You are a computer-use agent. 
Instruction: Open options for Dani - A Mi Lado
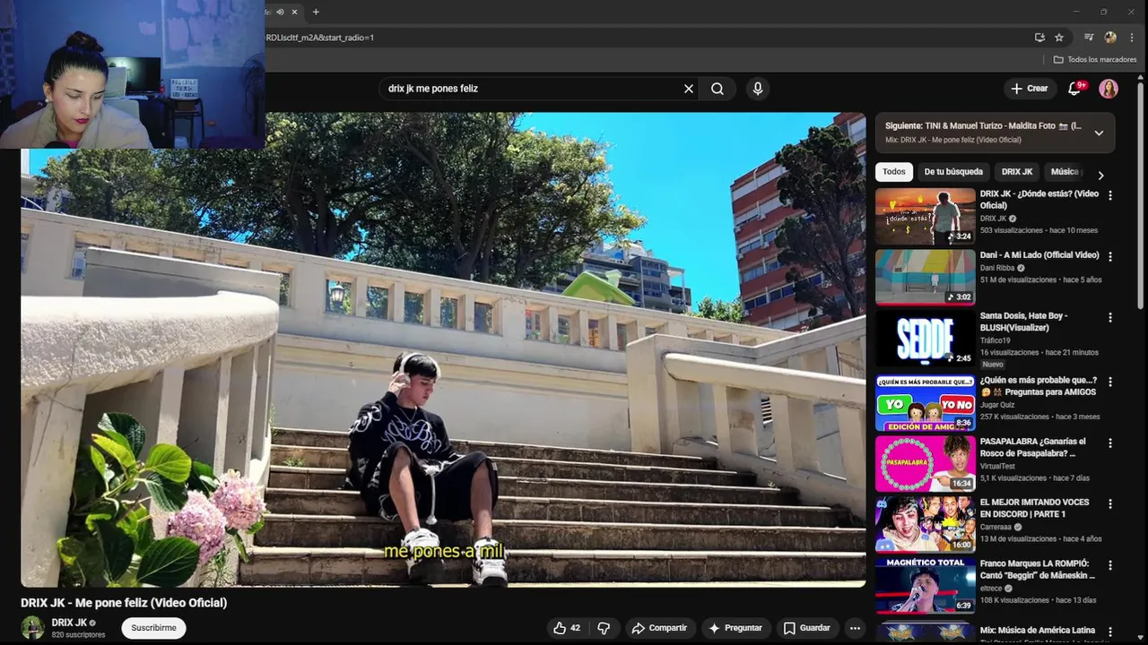tap(1110, 256)
